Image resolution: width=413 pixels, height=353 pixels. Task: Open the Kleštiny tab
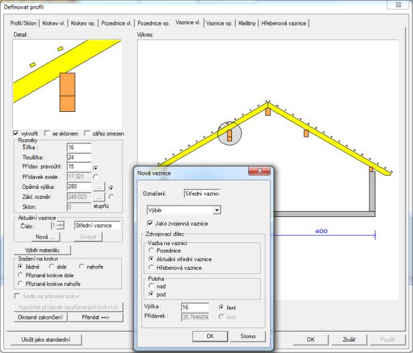click(247, 23)
